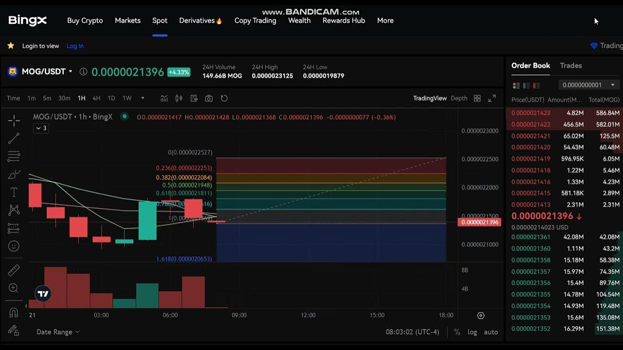Open the prediction and measurement tools
623x350 pixels.
click(14, 228)
